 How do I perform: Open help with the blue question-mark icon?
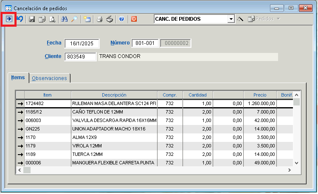coord(121,19)
